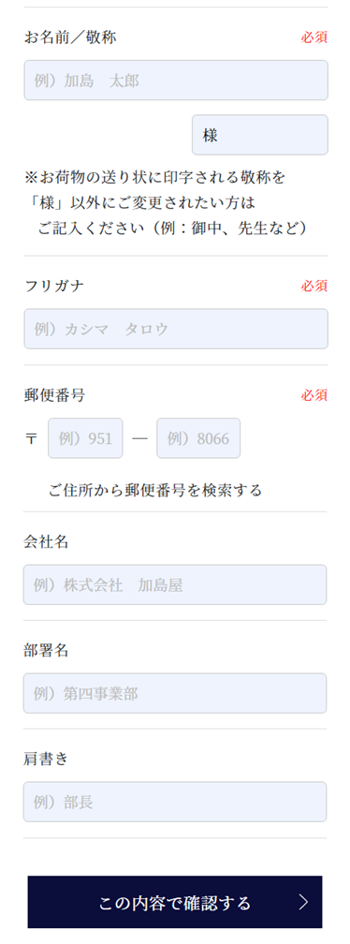Click the 肩書き field label
The width and height of the screenshot is (350, 944).
(x=46, y=759)
